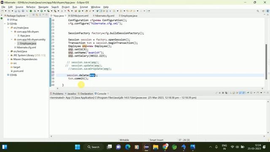Viewport: 270px width, 152px height.
Task: Collapse the com.app.hib.shyam.entity package arrow
Action: tap(11, 39)
